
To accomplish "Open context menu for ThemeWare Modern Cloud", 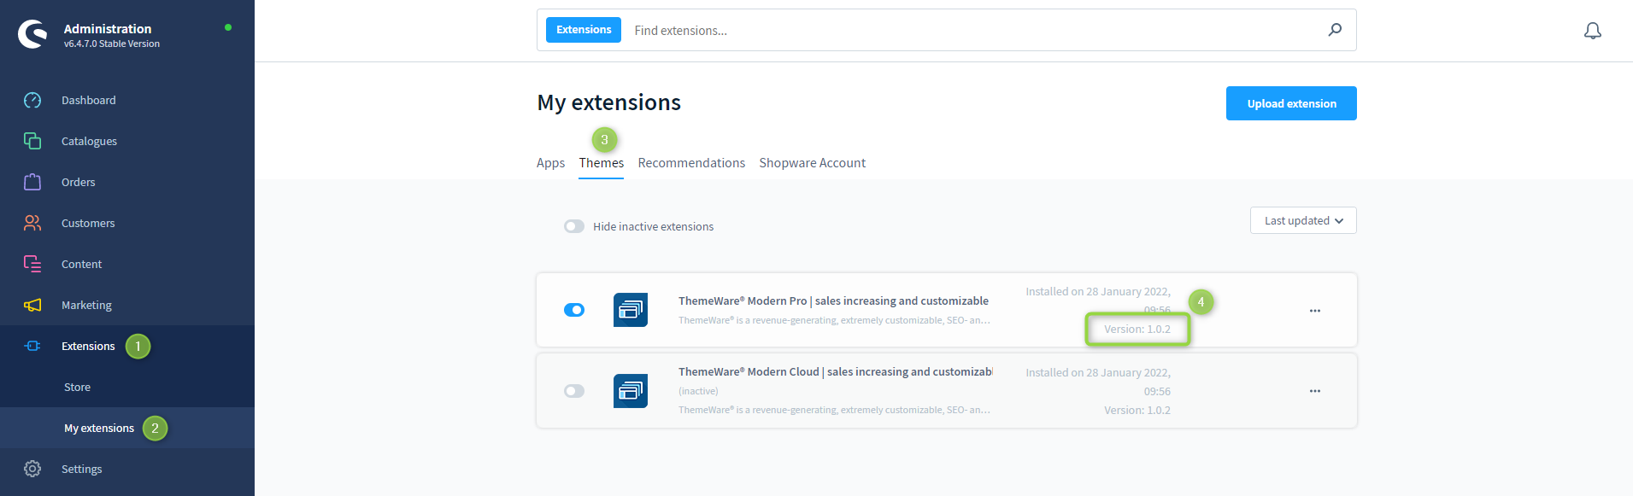I will pyautogui.click(x=1315, y=391).
